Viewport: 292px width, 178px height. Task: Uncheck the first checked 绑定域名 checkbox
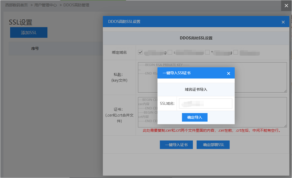(140, 52)
